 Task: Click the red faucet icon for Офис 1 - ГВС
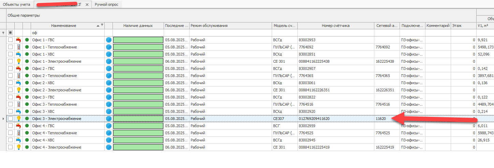pos(18,40)
